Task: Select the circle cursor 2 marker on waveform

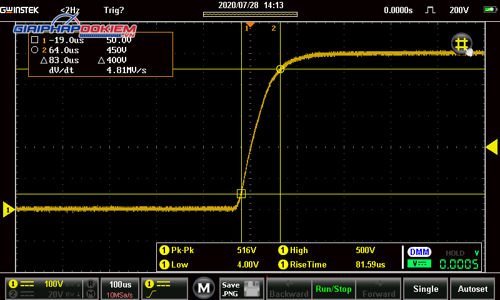Action: click(x=280, y=69)
